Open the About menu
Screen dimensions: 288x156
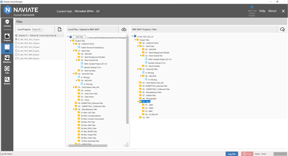(272, 11)
